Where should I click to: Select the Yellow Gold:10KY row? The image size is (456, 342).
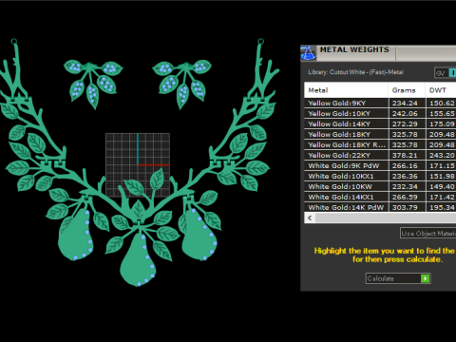click(x=380, y=113)
